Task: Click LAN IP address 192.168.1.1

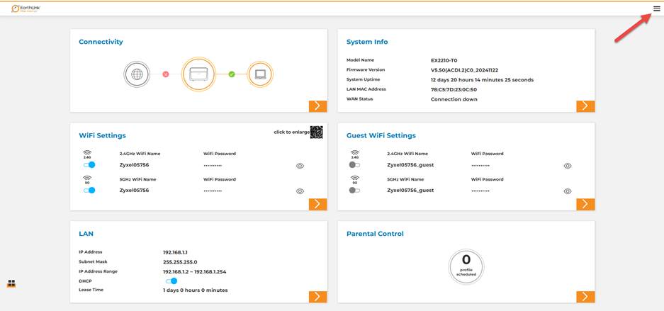Action: pyautogui.click(x=175, y=253)
